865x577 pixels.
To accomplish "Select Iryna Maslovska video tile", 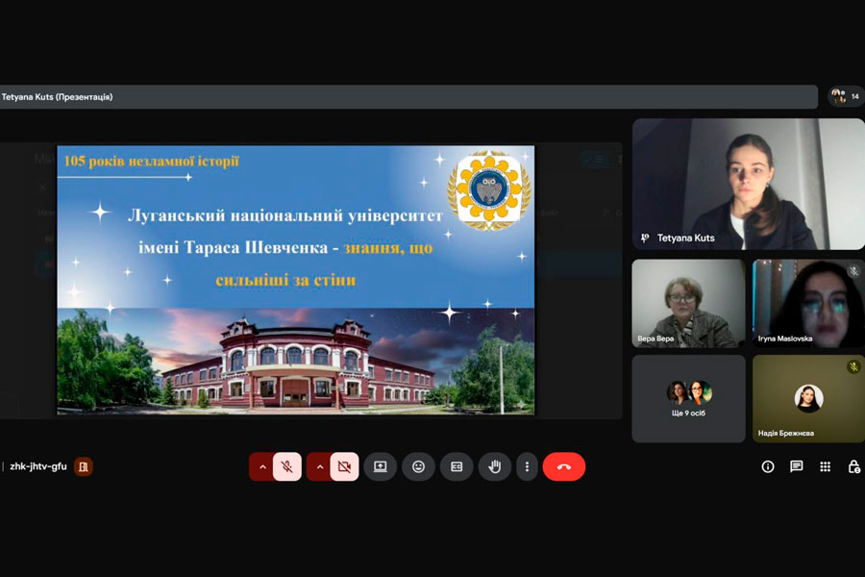I will 808,303.
